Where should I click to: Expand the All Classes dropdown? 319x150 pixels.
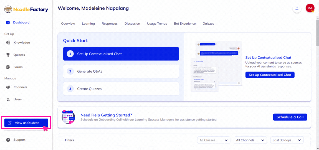click(214, 140)
